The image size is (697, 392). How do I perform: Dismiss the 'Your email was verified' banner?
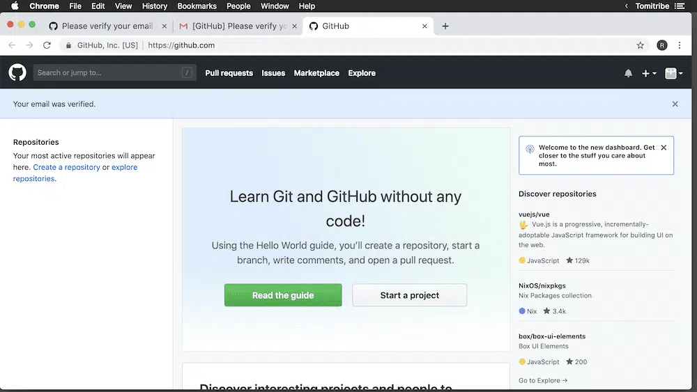(x=675, y=104)
